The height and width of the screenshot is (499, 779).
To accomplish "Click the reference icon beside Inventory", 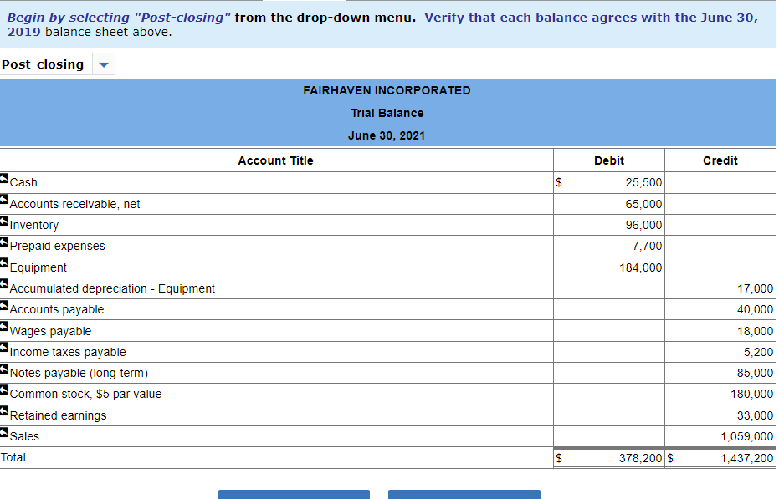I will (5, 221).
